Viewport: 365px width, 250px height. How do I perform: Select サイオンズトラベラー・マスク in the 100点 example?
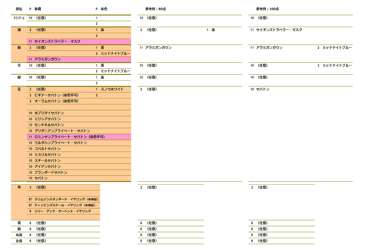point(279,30)
